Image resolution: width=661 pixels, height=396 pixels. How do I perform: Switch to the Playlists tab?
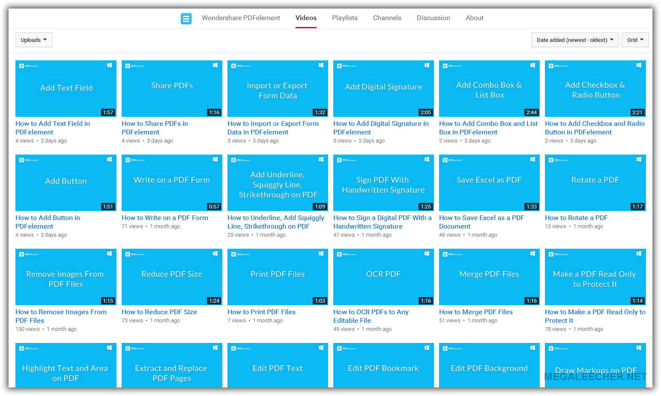click(x=345, y=18)
